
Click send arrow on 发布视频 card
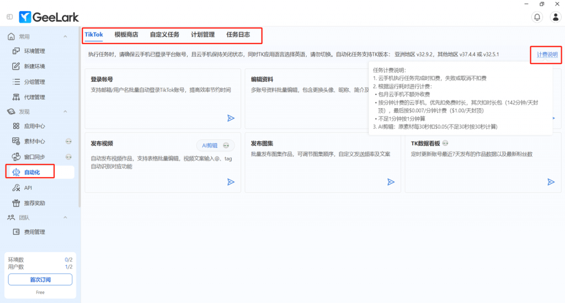tap(231, 182)
